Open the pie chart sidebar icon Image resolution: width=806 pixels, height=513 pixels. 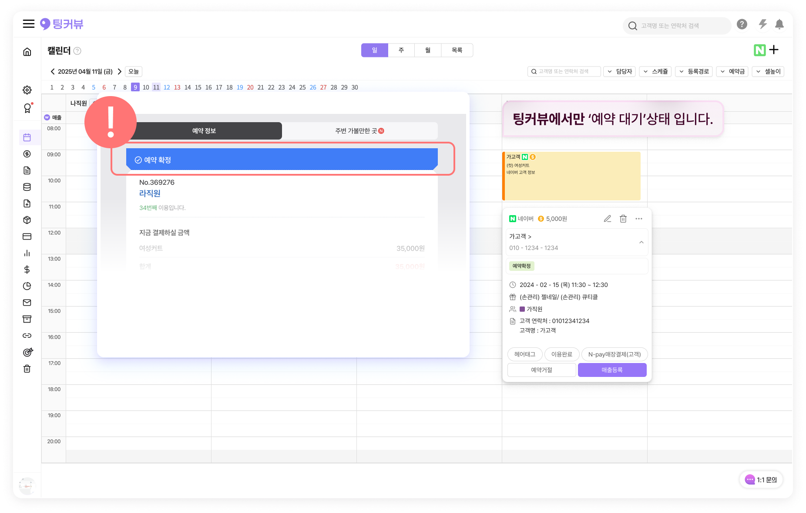(x=27, y=286)
